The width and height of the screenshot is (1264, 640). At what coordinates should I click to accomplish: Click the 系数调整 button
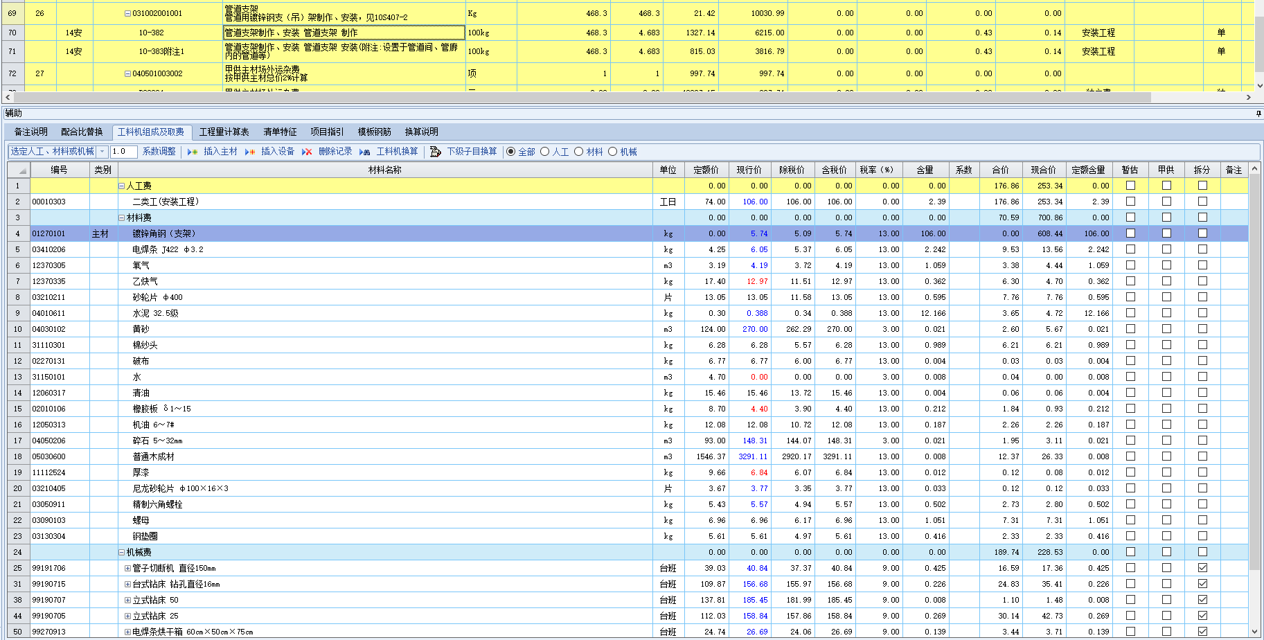159,152
